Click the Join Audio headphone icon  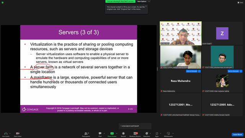point(6,133)
